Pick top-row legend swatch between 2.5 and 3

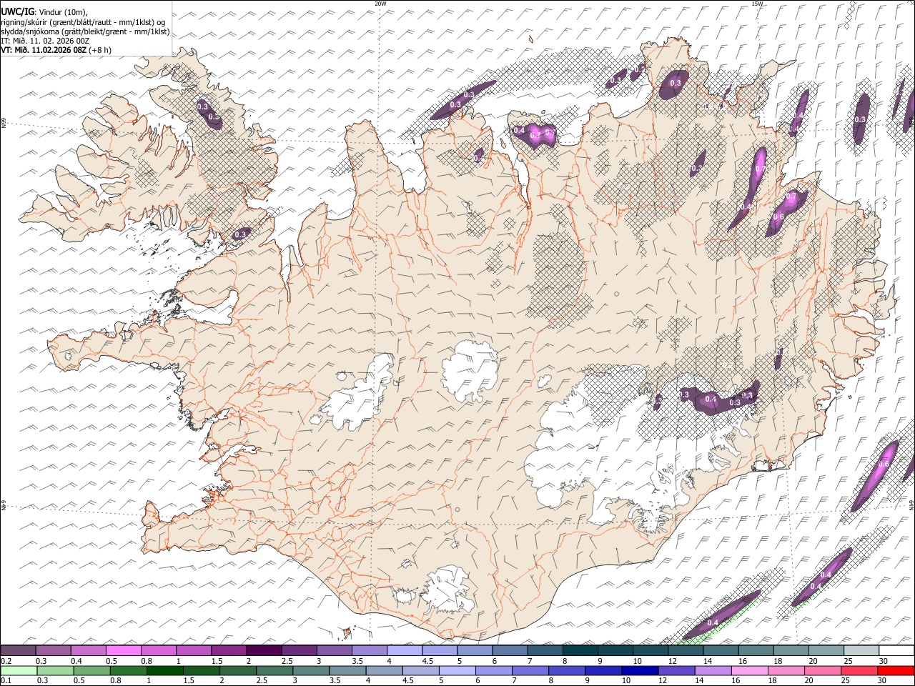click(x=299, y=651)
